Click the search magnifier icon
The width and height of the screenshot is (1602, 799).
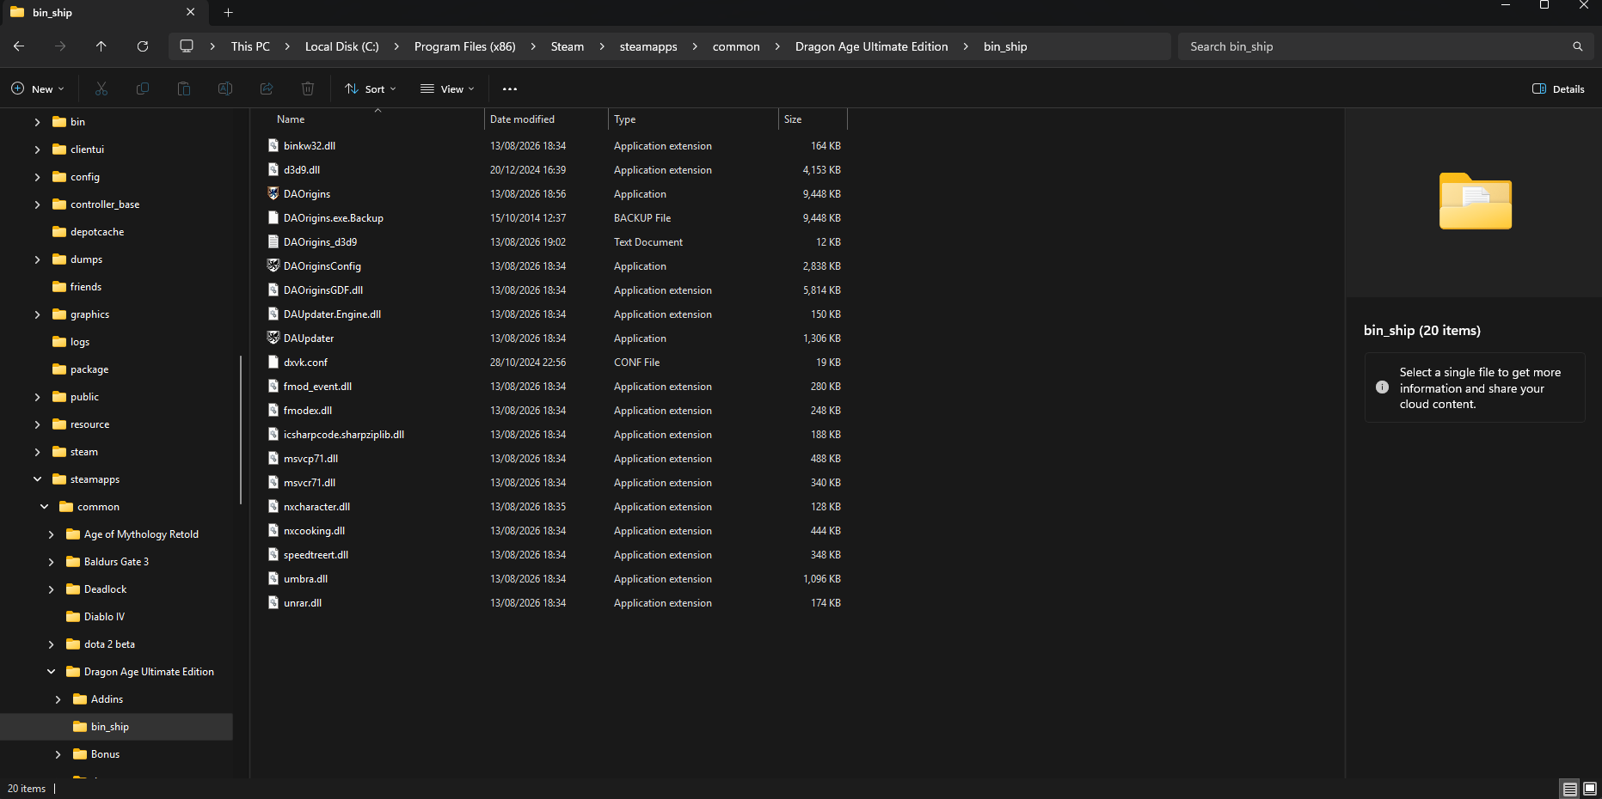pyautogui.click(x=1578, y=46)
